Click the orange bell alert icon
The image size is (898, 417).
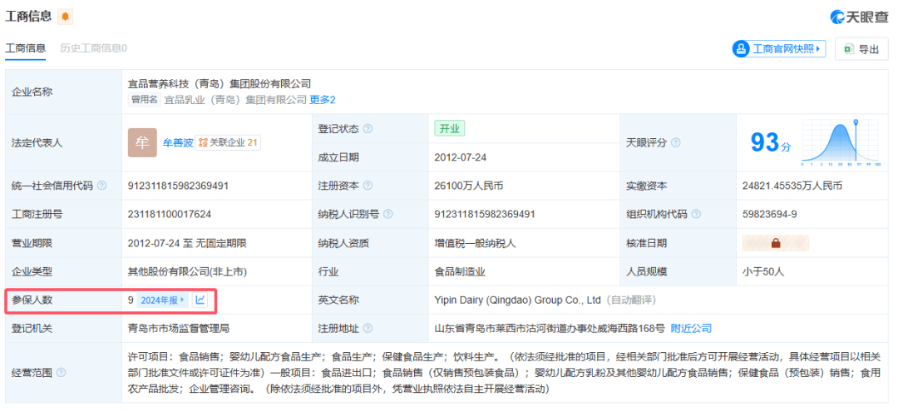66,17
